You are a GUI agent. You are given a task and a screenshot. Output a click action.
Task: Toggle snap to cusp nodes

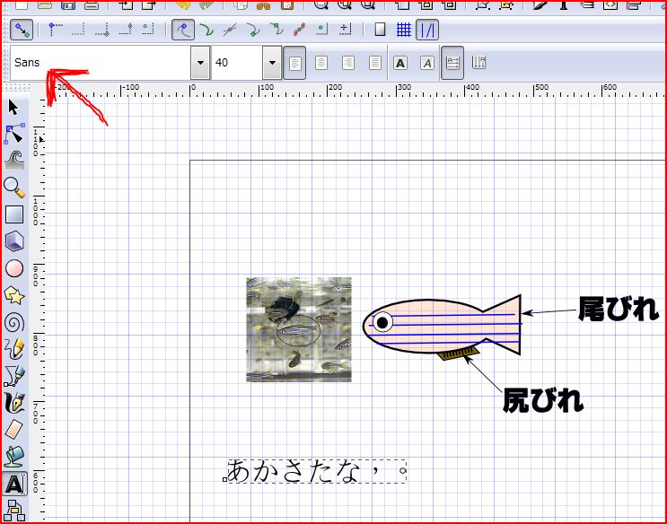tap(253, 30)
